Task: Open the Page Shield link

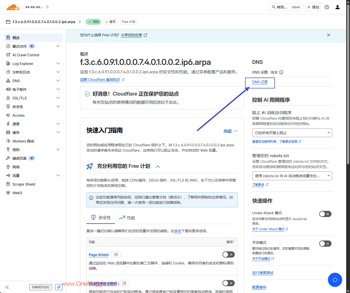Action: tap(99, 255)
